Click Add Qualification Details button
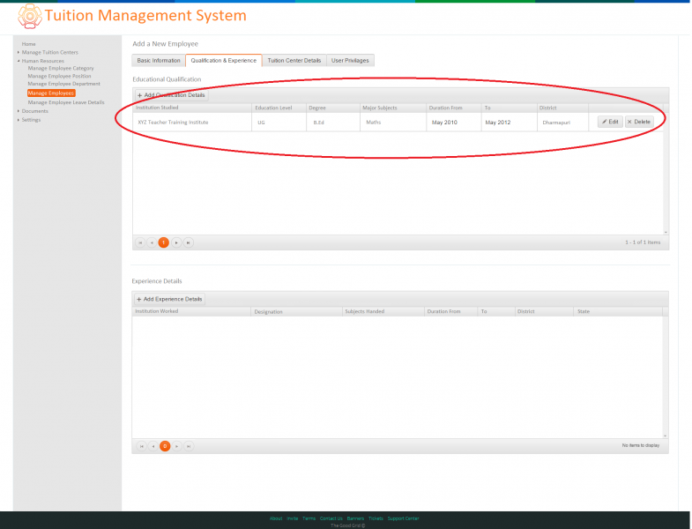The width and height of the screenshot is (692, 529). point(171,95)
